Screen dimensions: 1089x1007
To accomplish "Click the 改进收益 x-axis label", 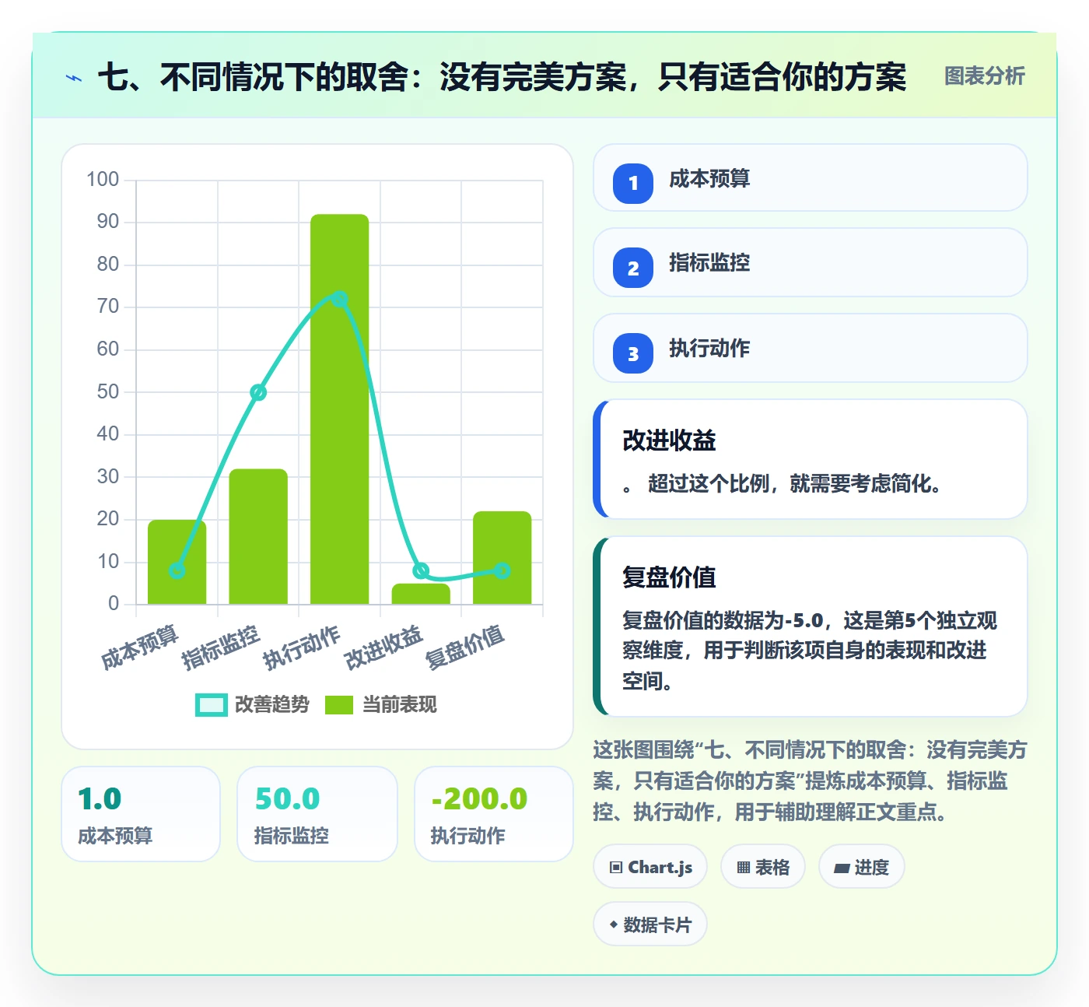I will [383, 647].
